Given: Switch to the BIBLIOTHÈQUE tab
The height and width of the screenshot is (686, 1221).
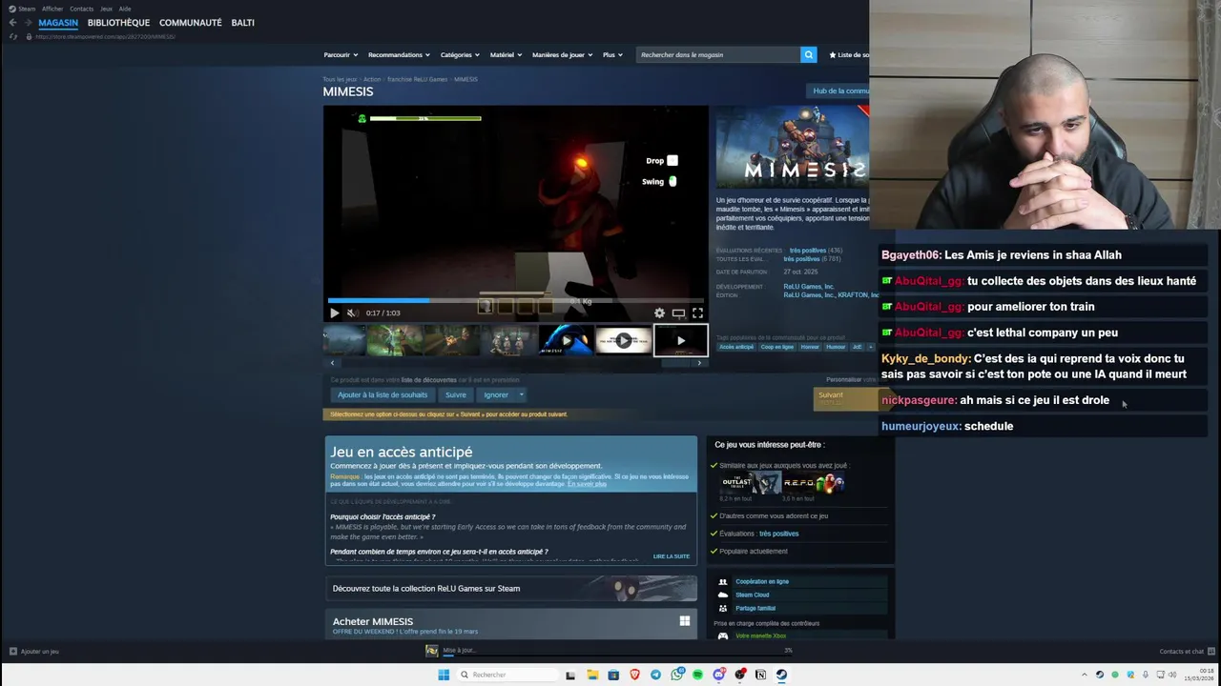Looking at the screenshot, I should 118,23.
